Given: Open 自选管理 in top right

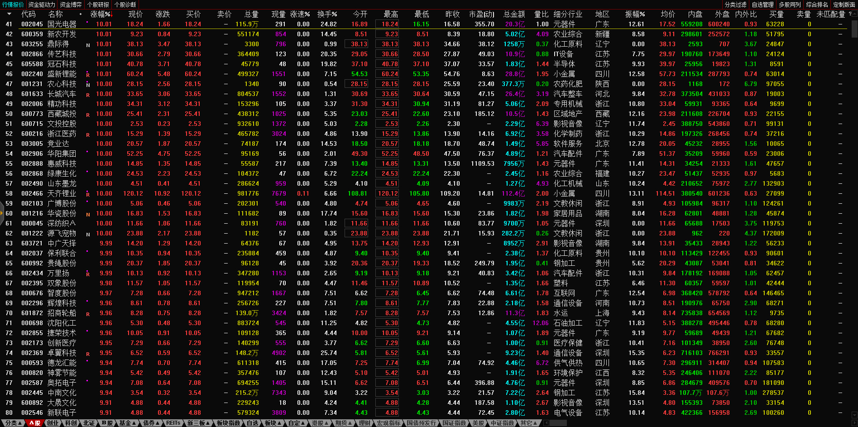Looking at the screenshot, I should tap(763, 5).
